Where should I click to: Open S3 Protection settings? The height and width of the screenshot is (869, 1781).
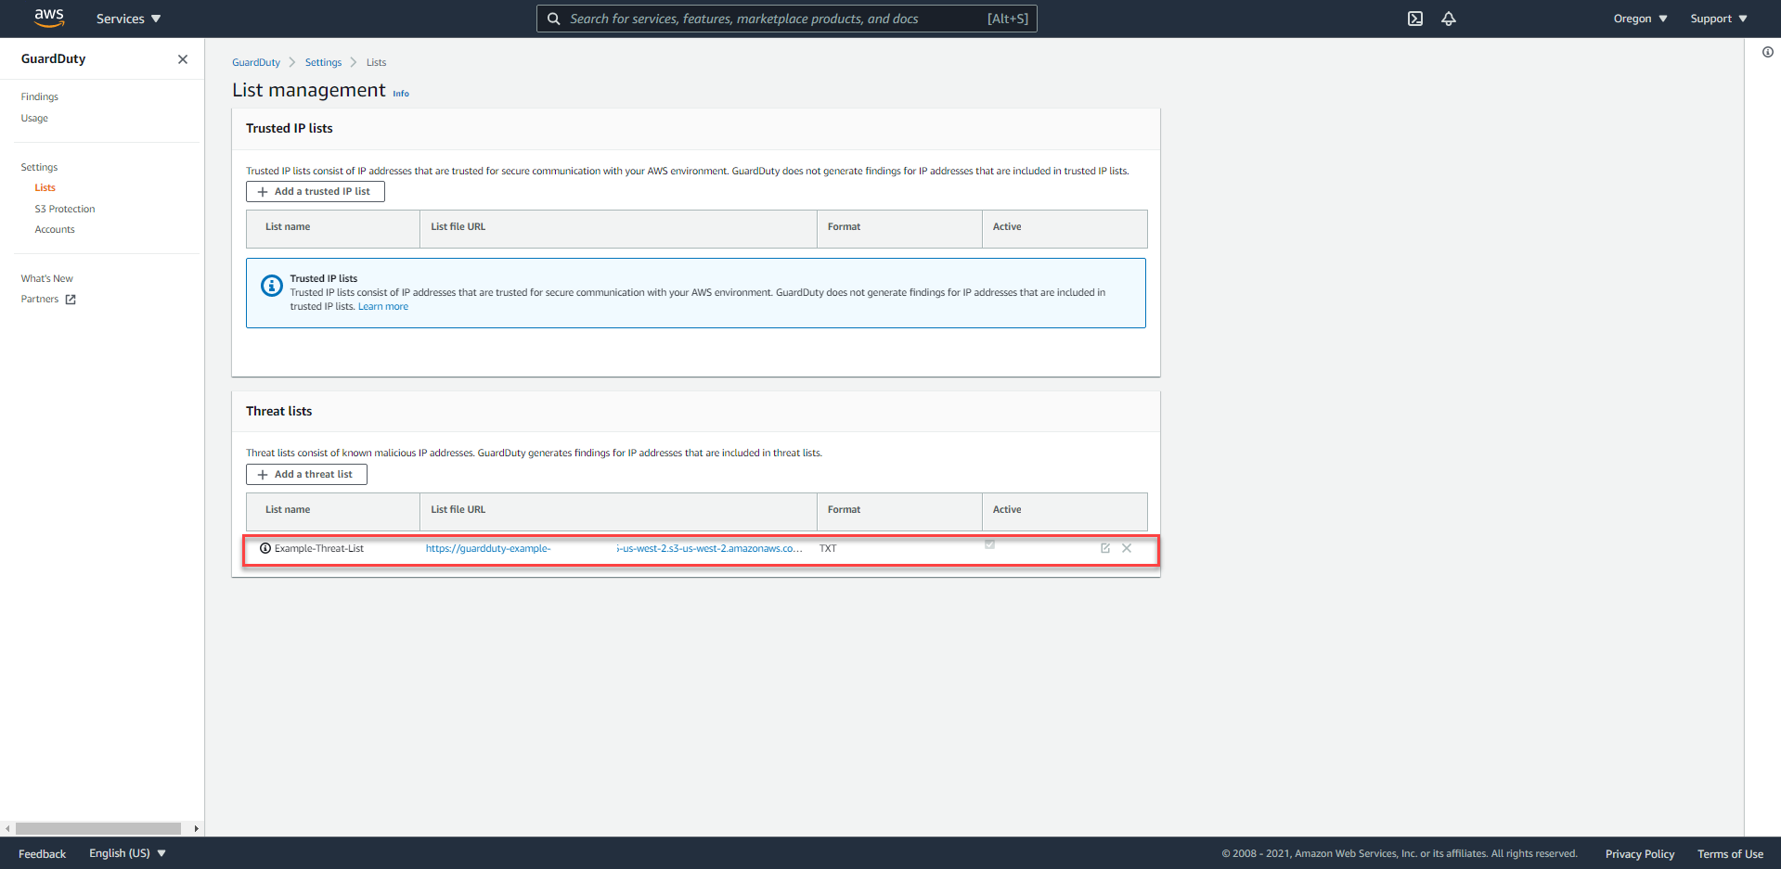click(65, 209)
